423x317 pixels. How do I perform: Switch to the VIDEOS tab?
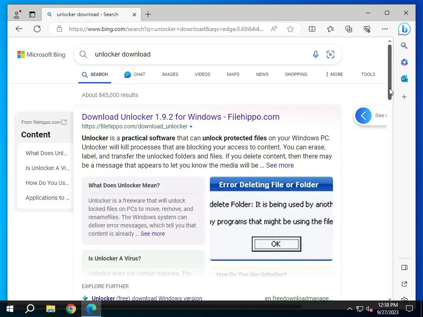pyautogui.click(x=202, y=74)
